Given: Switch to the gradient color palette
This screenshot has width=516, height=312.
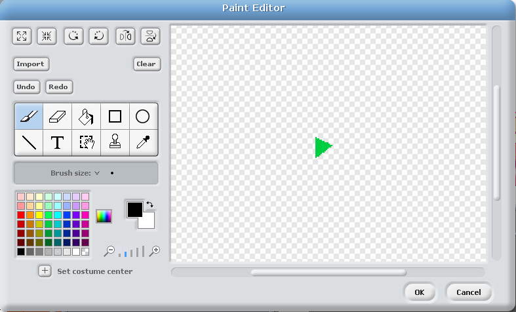Looking at the screenshot, I should pyautogui.click(x=104, y=216).
